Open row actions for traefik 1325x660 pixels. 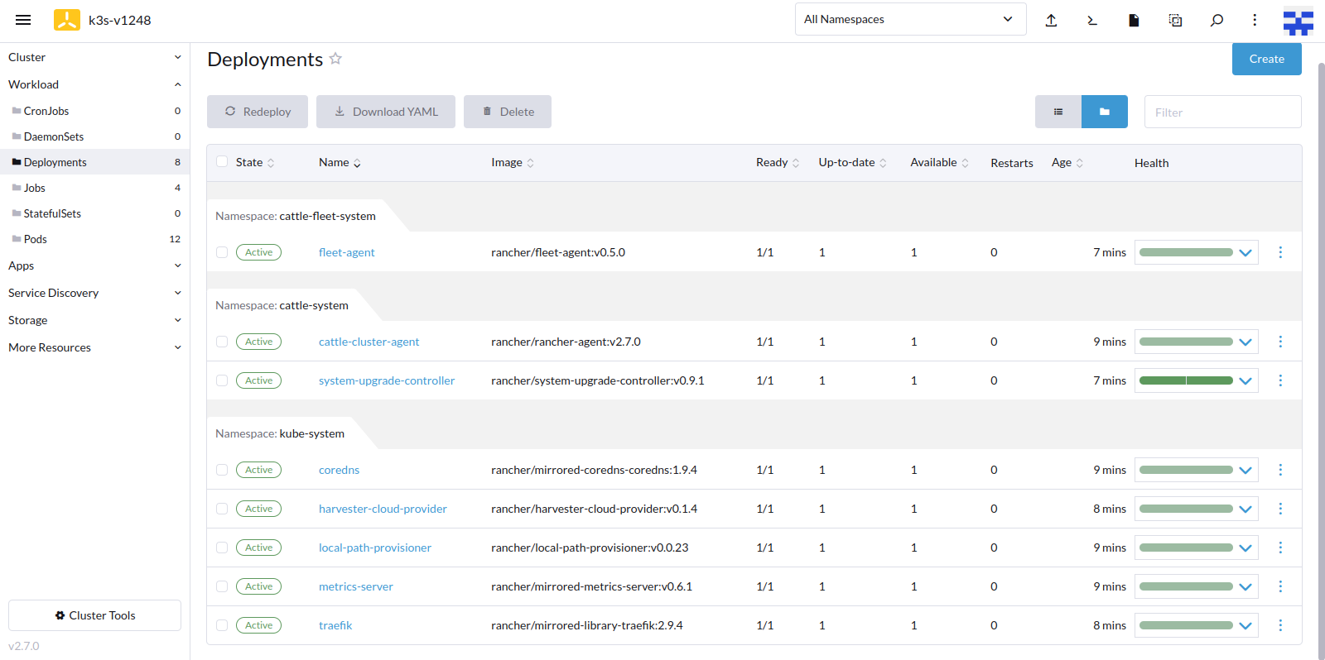[1280, 625]
